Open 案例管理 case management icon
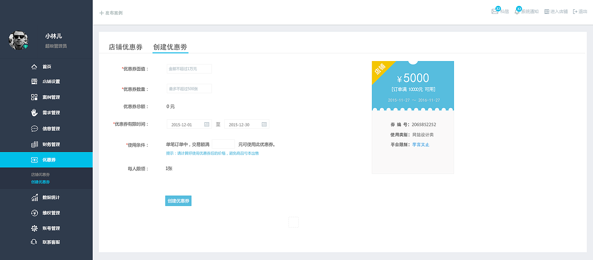This screenshot has width=593, height=260. click(x=34, y=97)
